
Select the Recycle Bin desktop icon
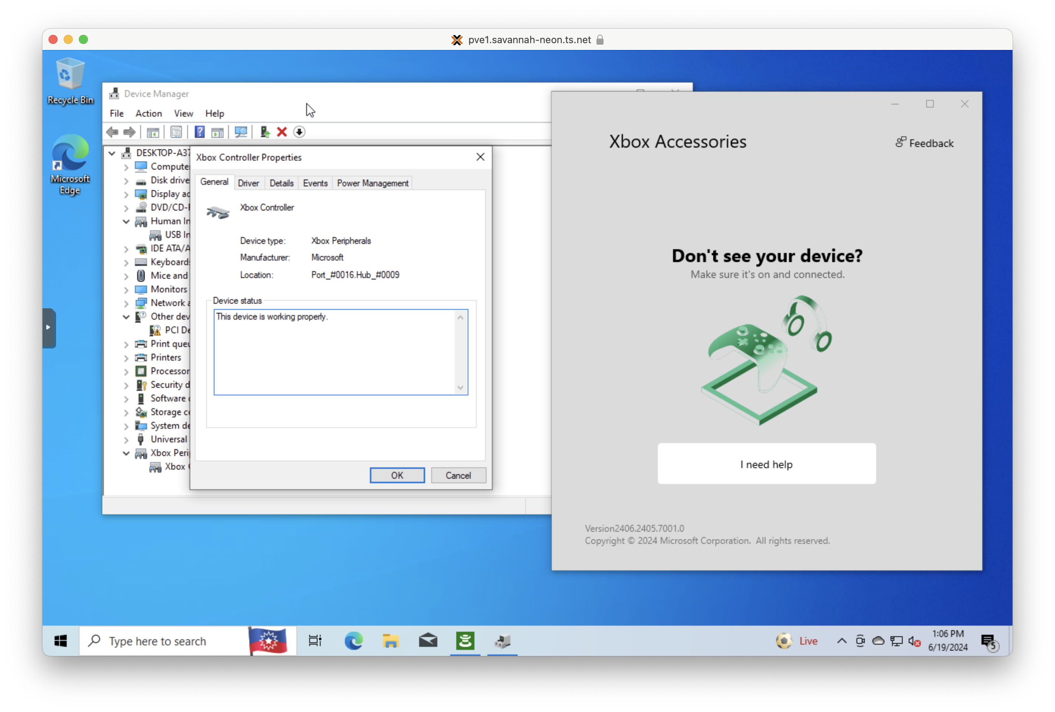point(70,82)
